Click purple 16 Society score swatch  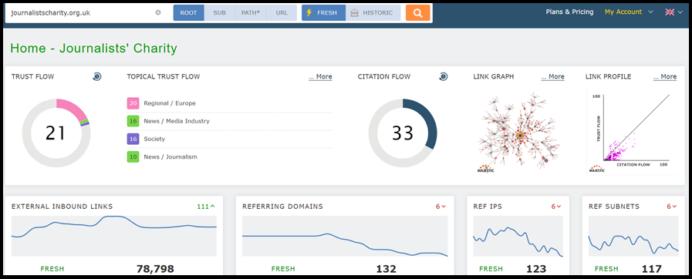click(x=133, y=139)
